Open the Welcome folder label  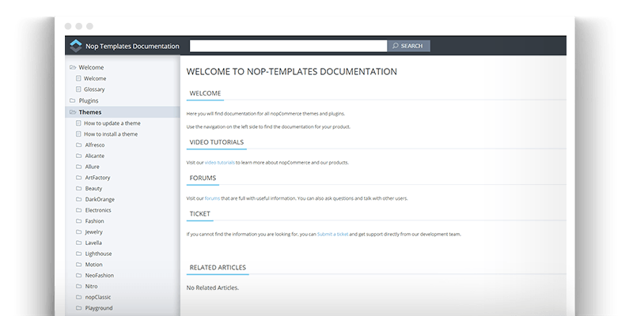click(x=91, y=67)
